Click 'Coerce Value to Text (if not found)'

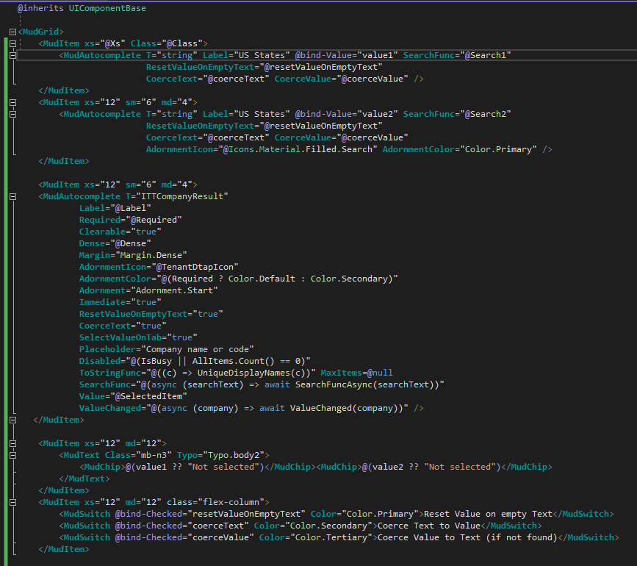coord(467,538)
